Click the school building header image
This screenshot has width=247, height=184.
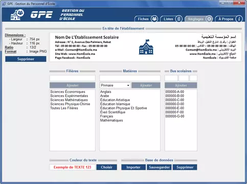[x=146, y=47]
